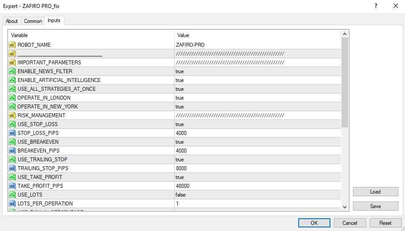Viewport: 405px width, 231px height.
Task: Click the LOTS_PER_OPERATION variable label
Action: (45, 203)
